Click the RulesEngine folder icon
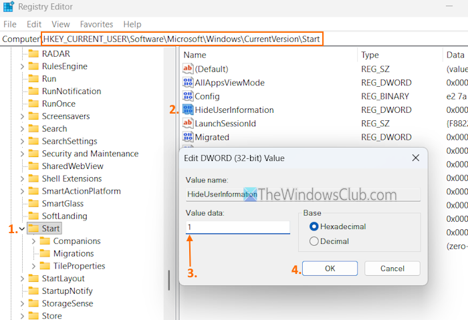Screen dimensions: 468x320 pyautogui.click(x=33, y=66)
